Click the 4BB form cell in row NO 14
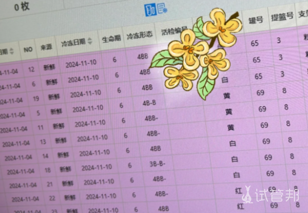 tap(156, 148)
